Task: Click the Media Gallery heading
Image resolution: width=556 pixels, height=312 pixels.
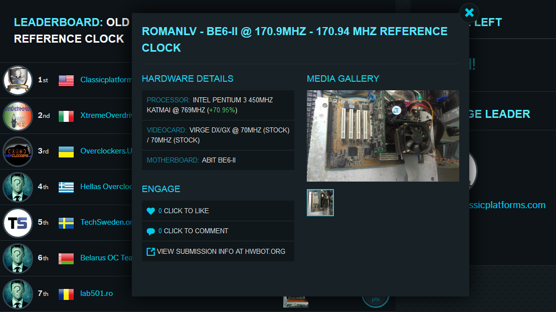Action: point(343,79)
